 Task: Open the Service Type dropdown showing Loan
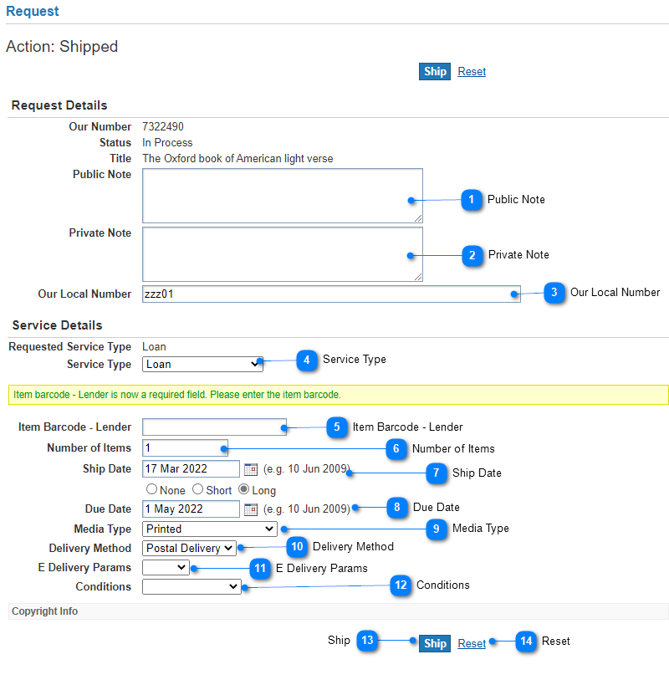point(202,365)
